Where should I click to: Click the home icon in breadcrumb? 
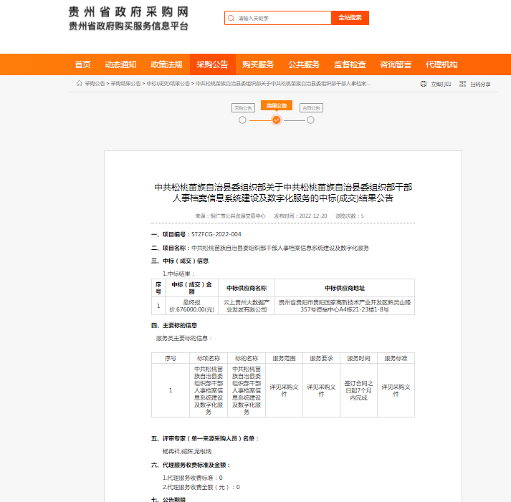[x=79, y=83]
